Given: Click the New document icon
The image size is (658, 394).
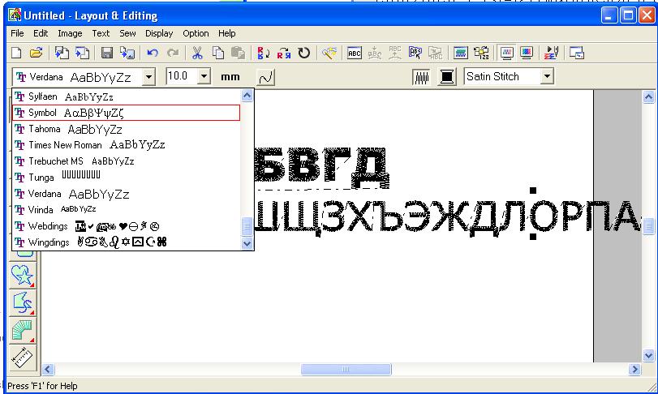Looking at the screenshot, I should pyautogui.click(x=16, y=54).
